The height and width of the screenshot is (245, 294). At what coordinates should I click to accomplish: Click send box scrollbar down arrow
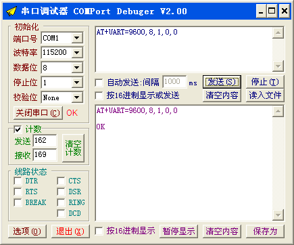coord(278,66)
